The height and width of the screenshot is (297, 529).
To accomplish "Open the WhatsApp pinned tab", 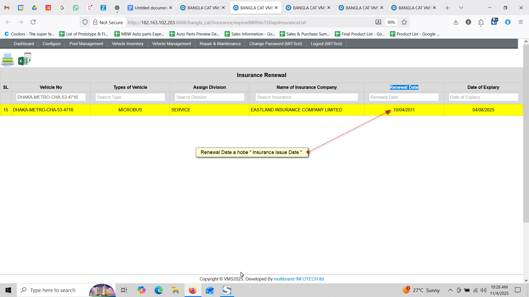I will pyautogui.click(x=76, y=8).
